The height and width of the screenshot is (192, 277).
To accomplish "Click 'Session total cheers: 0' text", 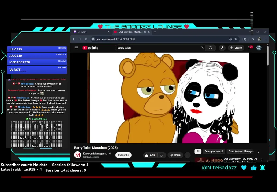I will coord(66,170).
